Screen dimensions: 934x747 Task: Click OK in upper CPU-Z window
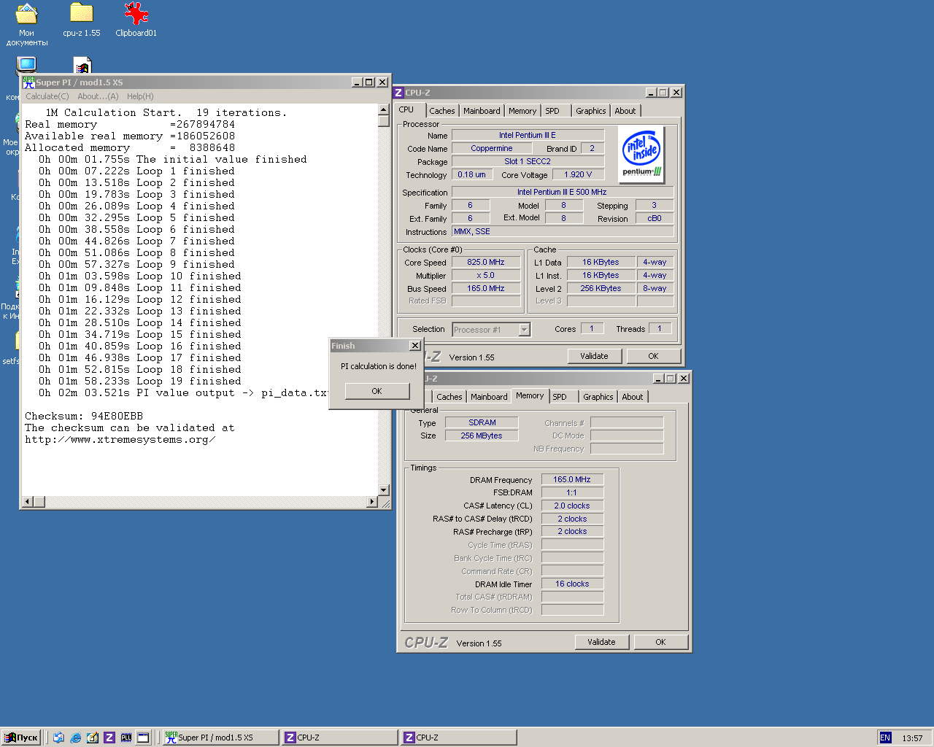[x=653, y=356]
